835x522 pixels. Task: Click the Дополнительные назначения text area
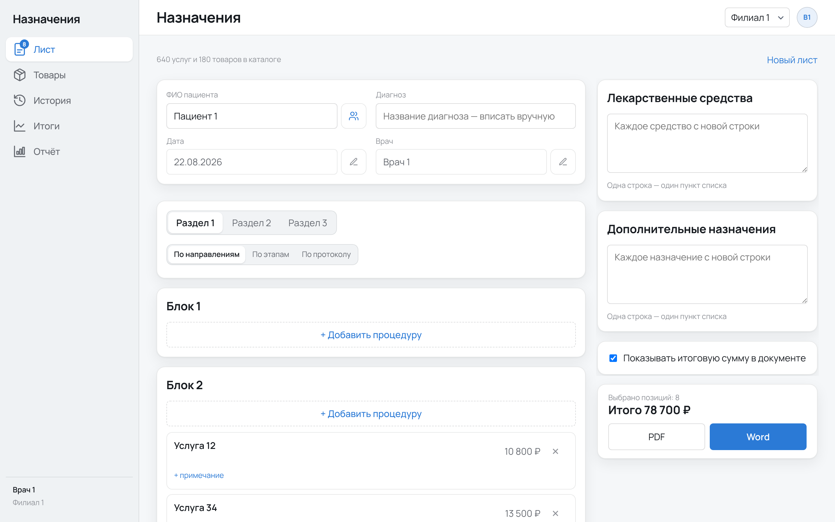coord(707,274)
